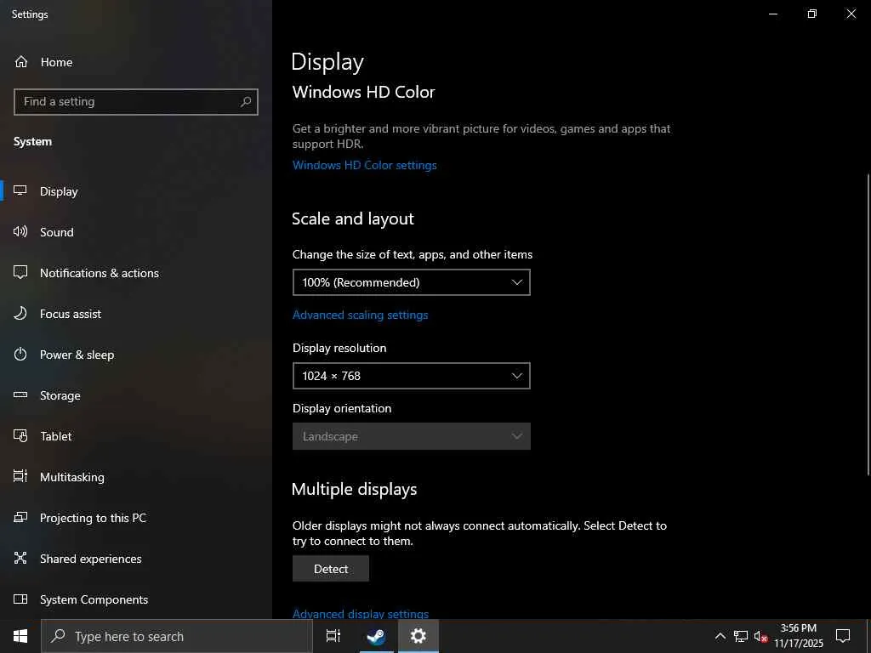Click the Scale and layout heading

353,219
